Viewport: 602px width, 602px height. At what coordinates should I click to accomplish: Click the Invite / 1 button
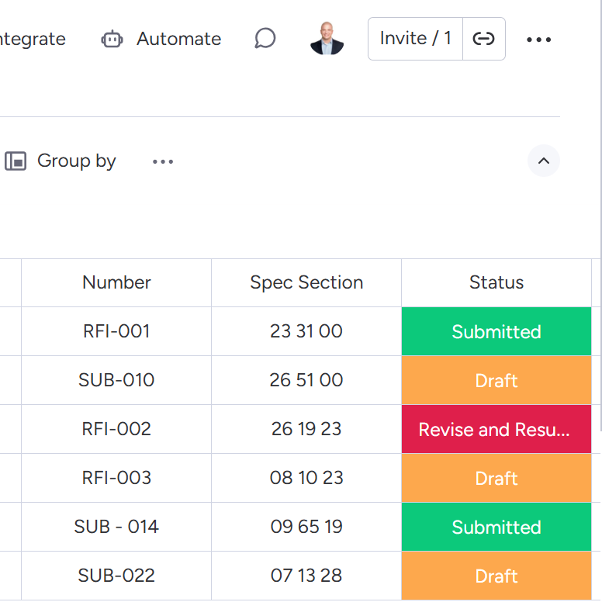click(415, 39)
